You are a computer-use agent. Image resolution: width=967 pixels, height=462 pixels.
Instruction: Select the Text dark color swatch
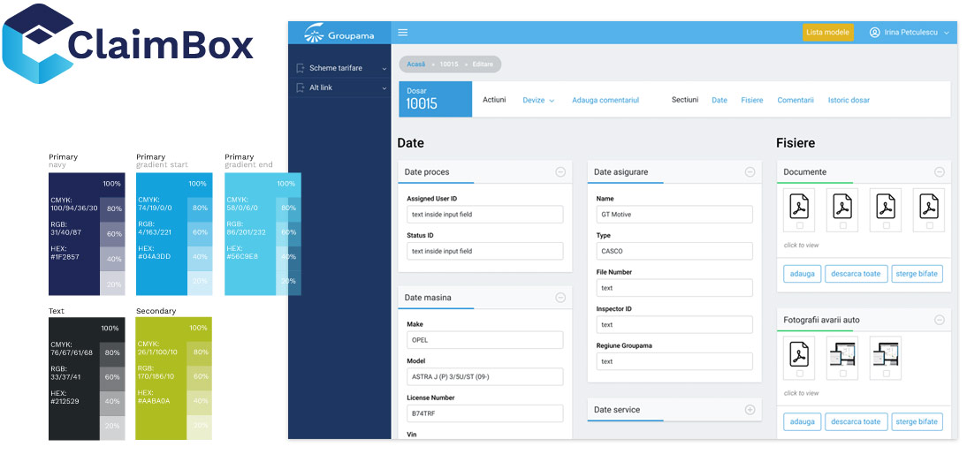pyautogui.click(x=87, y=379)
